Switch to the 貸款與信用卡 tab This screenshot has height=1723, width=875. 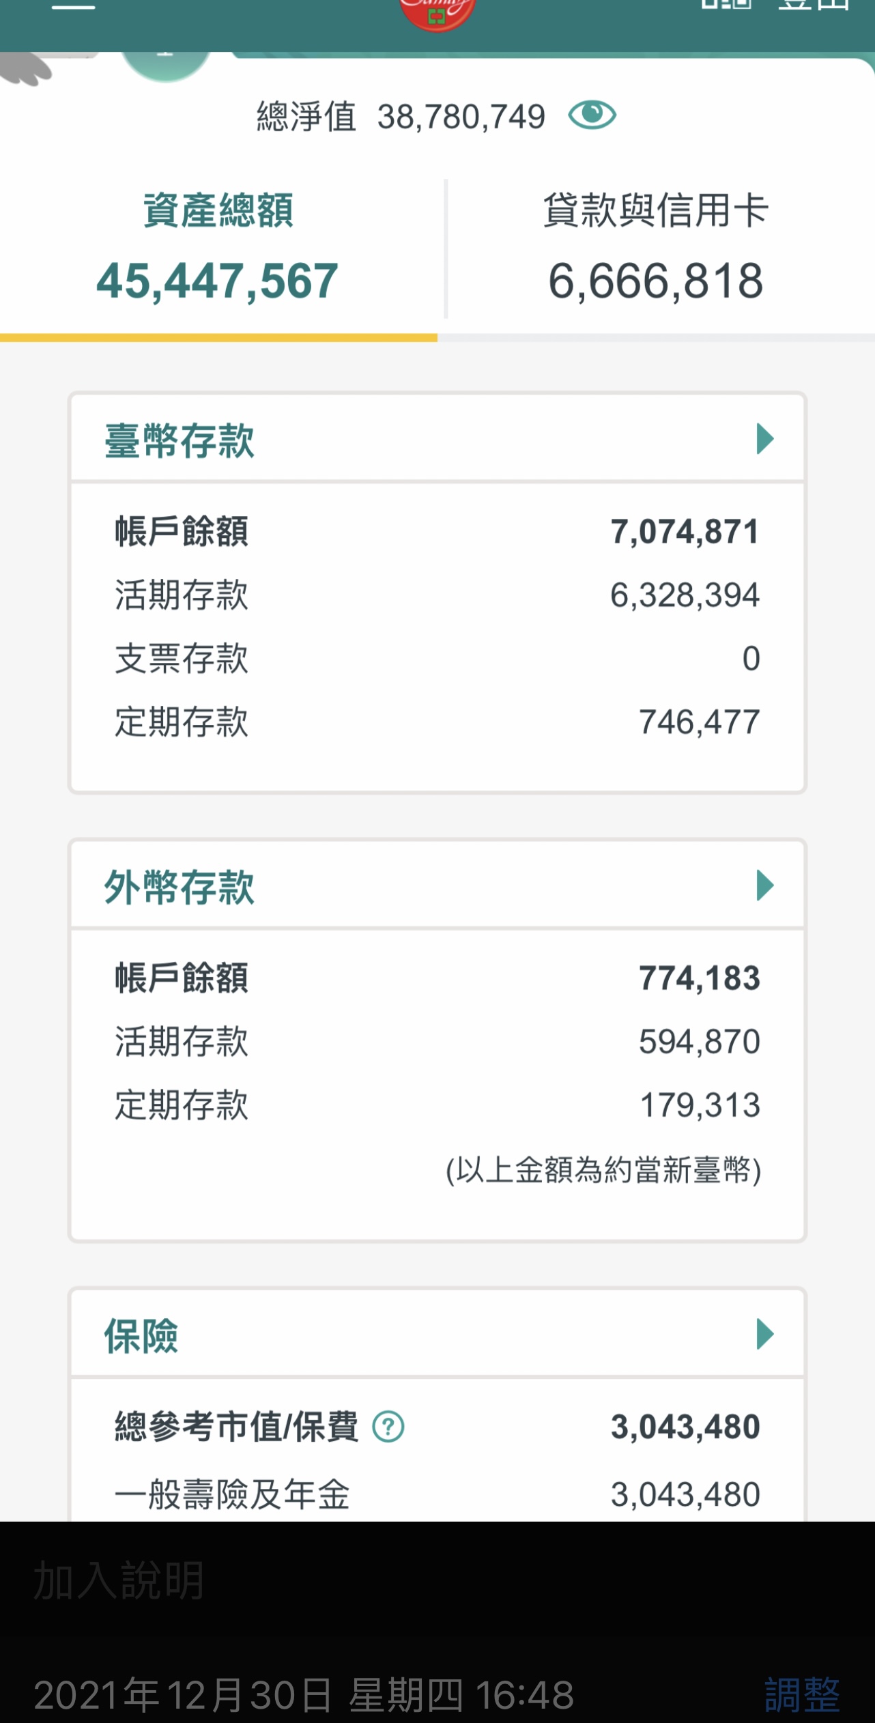click(x=655, y=247)
